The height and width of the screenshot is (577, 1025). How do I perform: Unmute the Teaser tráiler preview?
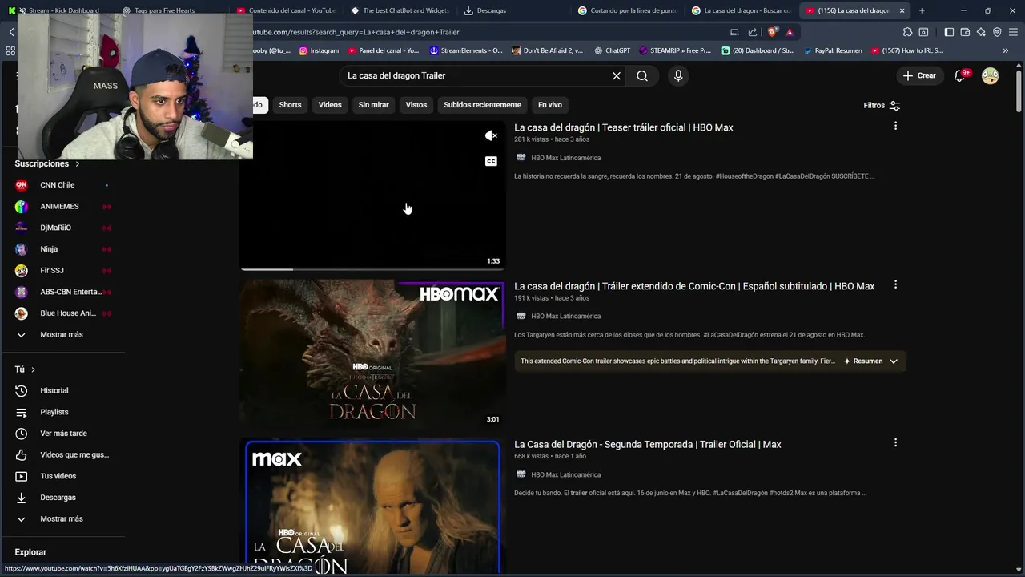pyautogui.click(x=491, y=135)
